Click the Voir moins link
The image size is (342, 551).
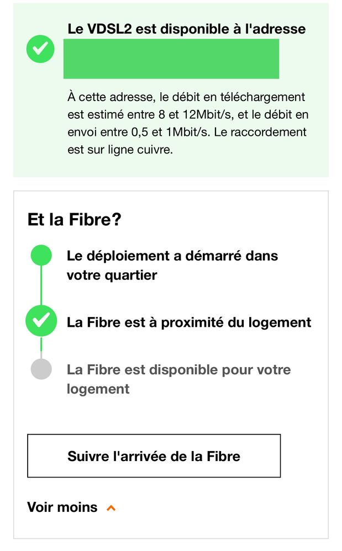pyautogui.click(x=62, y=507)
